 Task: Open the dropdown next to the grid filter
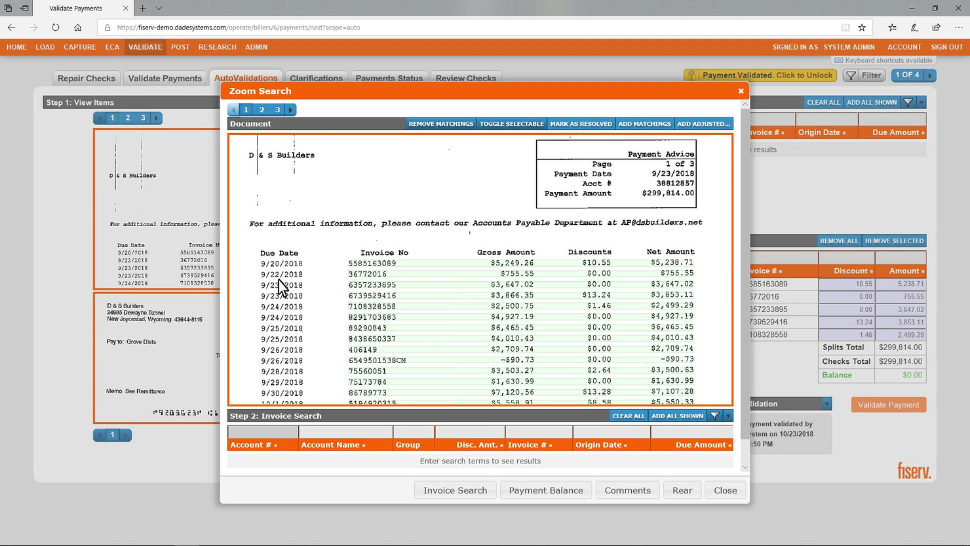(921, 102)
